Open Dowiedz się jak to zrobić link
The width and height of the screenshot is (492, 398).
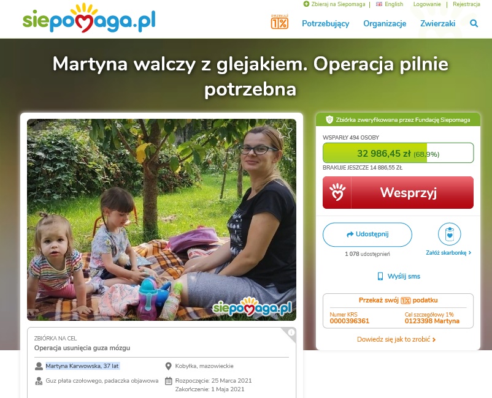pyautogui.click(x=396, y=339)
